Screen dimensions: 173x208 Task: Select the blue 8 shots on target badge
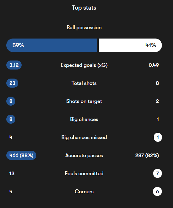tap(11, 101)
